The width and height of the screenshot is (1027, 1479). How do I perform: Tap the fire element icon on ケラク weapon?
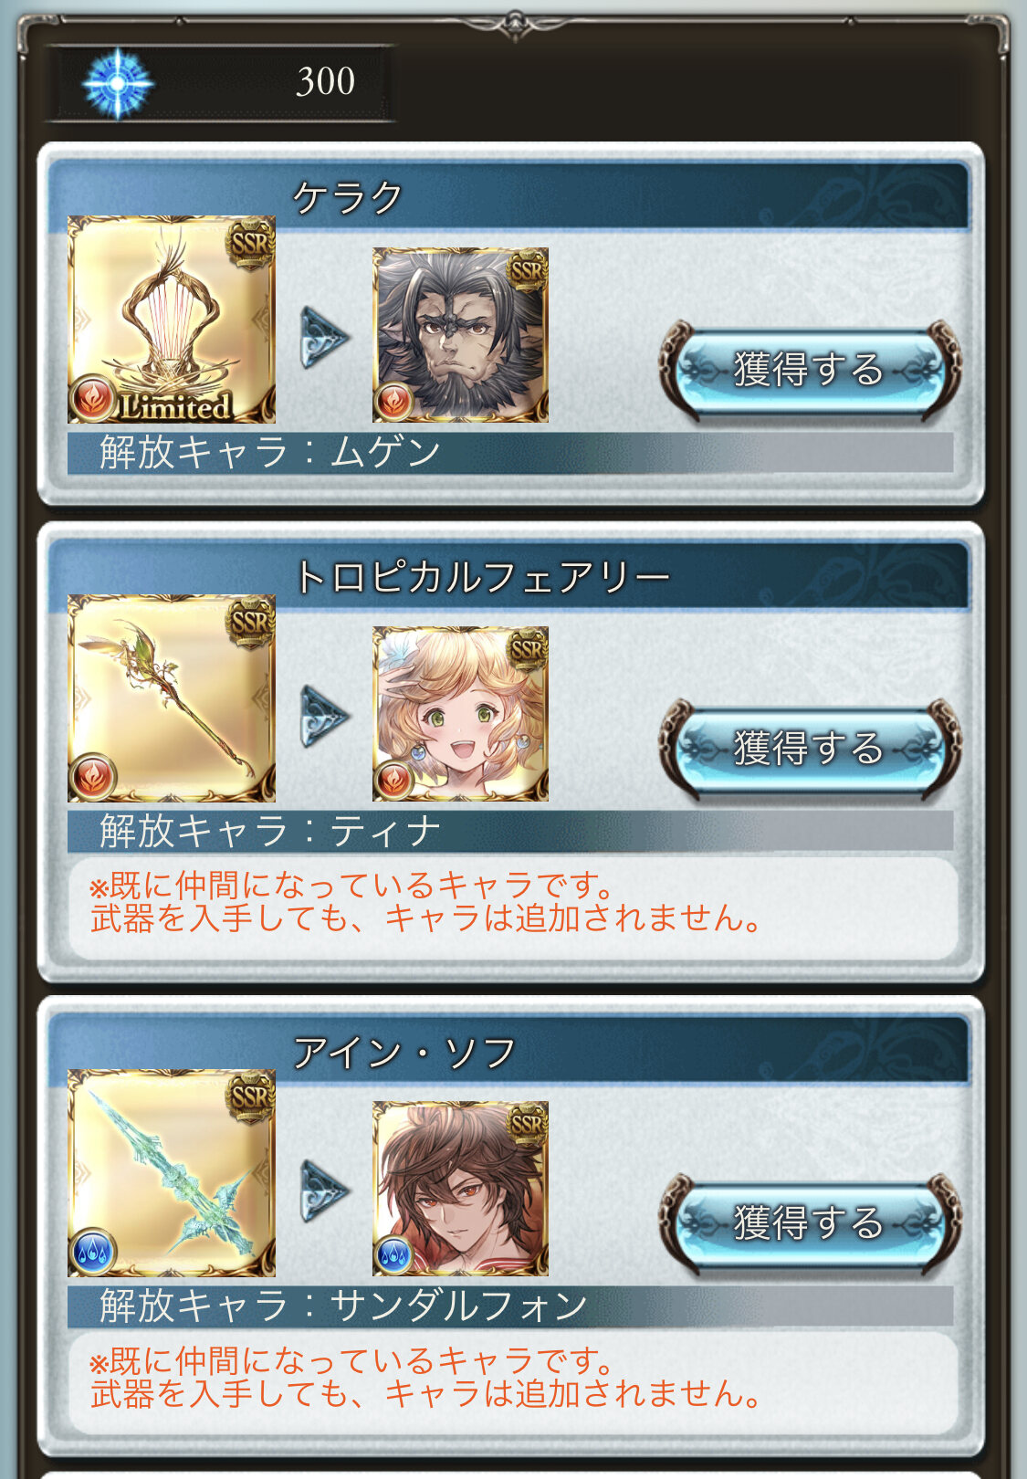coord(91,400)
